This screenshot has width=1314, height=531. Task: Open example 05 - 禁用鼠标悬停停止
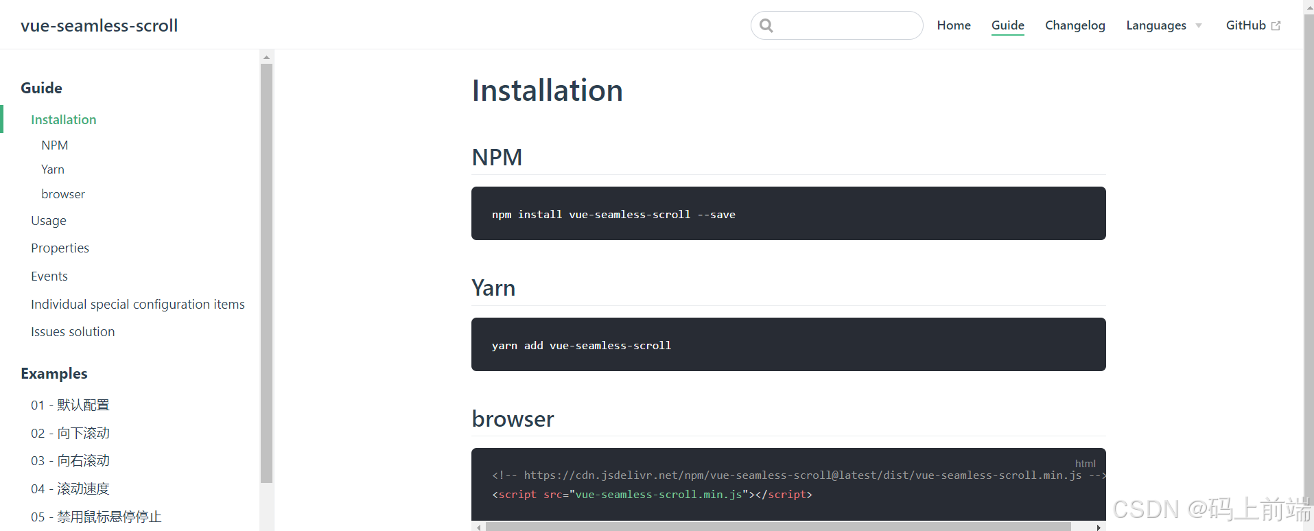(x=96, y=517)
